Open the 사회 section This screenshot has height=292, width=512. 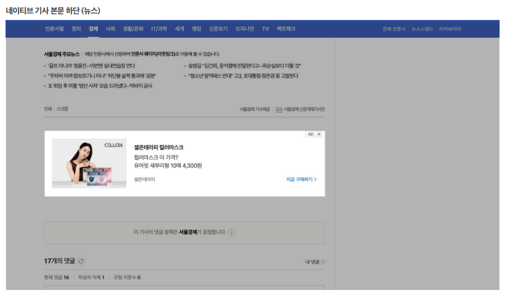tap(110, 29)
